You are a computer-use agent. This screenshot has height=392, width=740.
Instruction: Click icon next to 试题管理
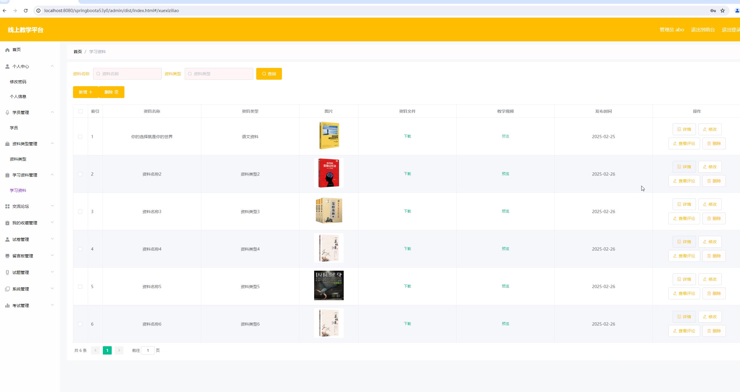[x=7, y=272]
